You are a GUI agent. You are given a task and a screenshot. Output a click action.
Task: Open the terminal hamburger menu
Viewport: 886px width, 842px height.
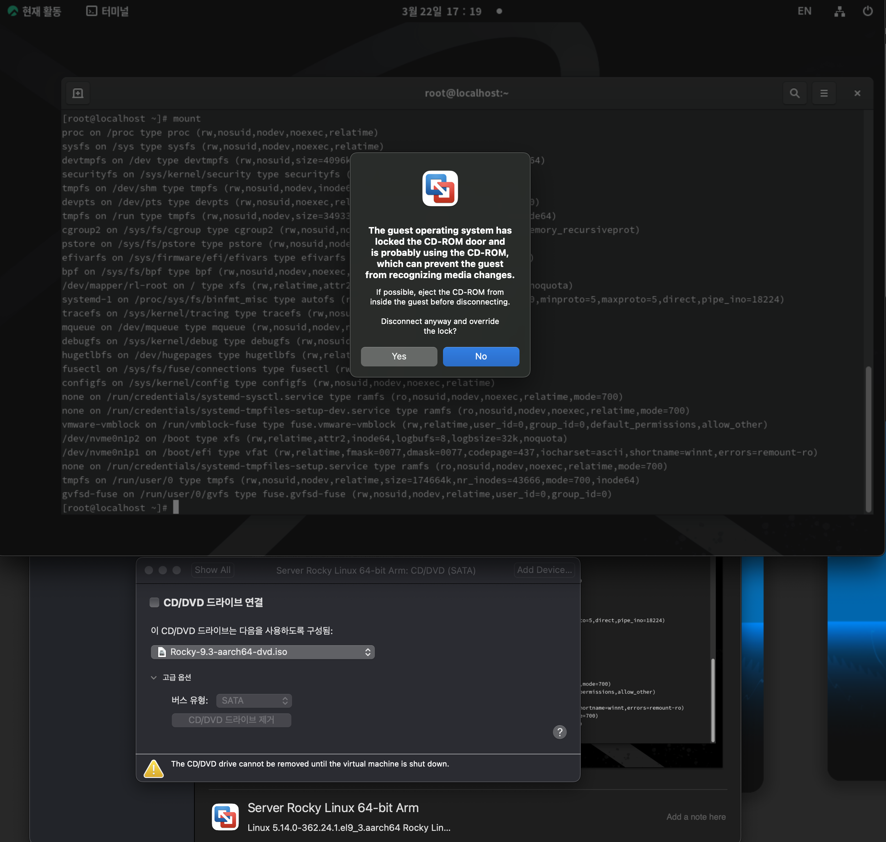click(824, 93)
